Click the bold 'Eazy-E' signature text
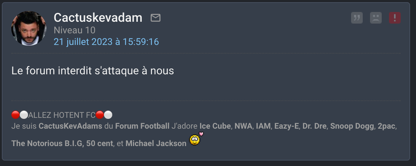 286,126
